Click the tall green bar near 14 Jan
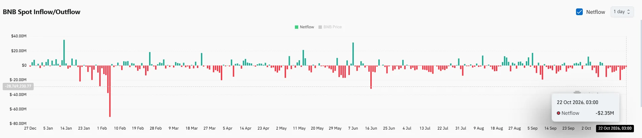This screenshot has width=642, height=138. click(64, 53)
